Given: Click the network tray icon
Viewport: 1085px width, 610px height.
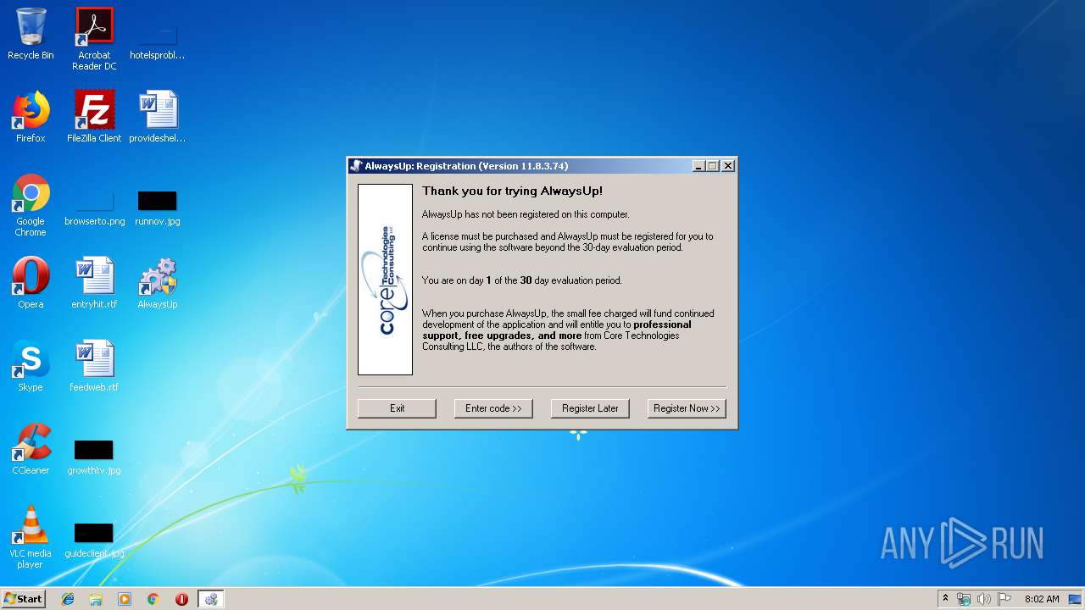Looking at the screenshot, I should point(964,599).
